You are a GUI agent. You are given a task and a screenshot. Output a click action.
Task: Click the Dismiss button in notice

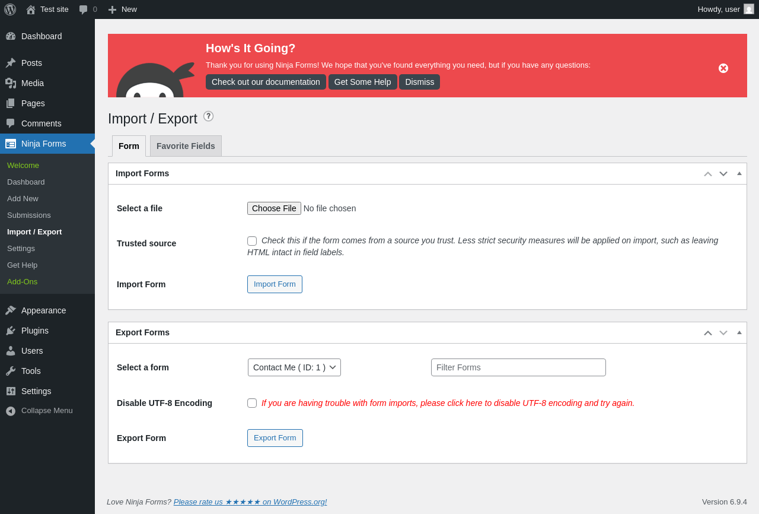(x=420, y=82)
